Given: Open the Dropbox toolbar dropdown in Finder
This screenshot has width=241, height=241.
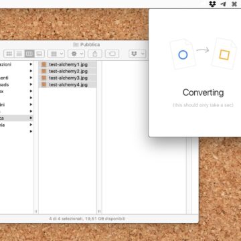Looking at the screenshot, I should click(137, 54).
